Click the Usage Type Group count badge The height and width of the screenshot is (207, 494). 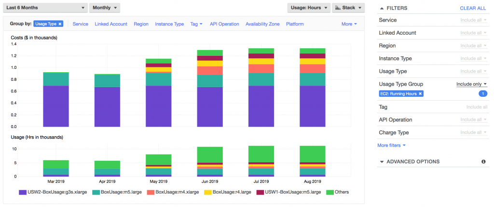pyautogui.click(x=482, y=93)
